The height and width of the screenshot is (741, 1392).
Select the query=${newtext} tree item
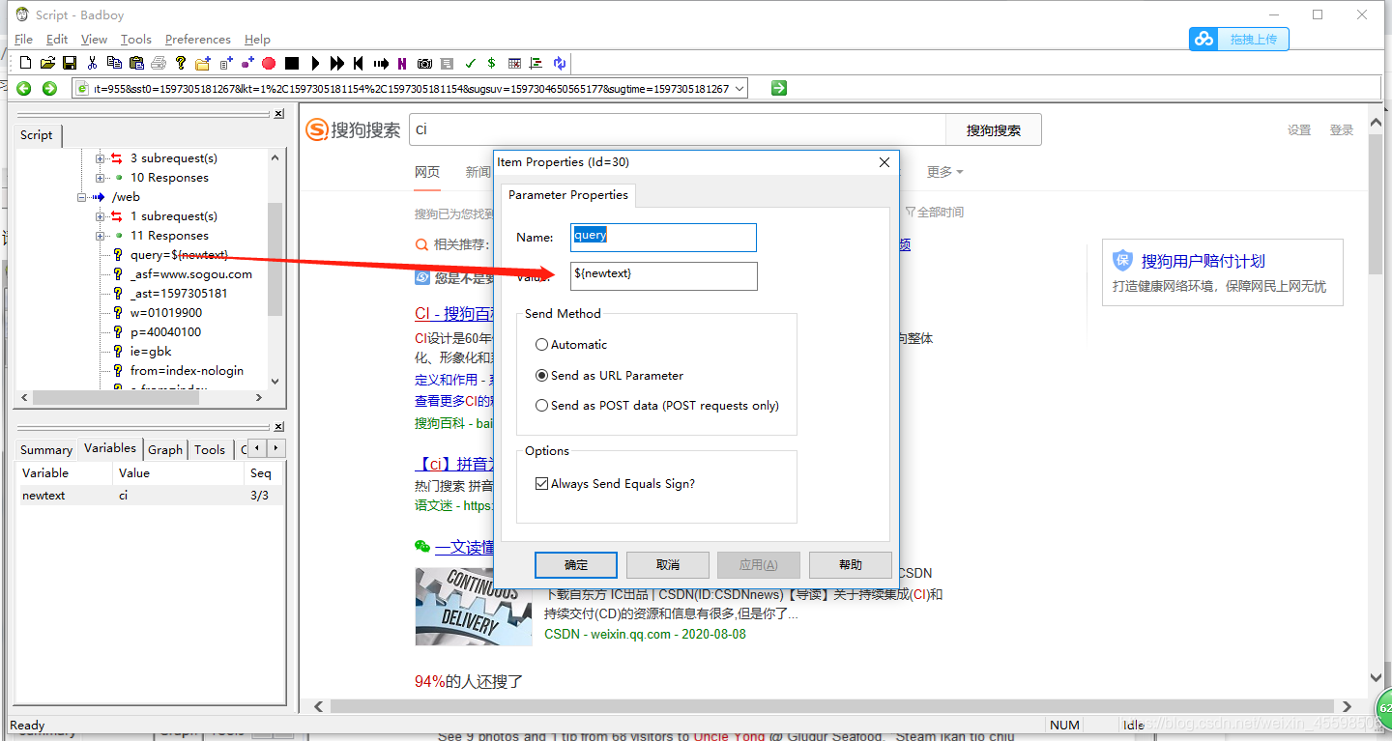pyautogui.click(x=179, y=255)
